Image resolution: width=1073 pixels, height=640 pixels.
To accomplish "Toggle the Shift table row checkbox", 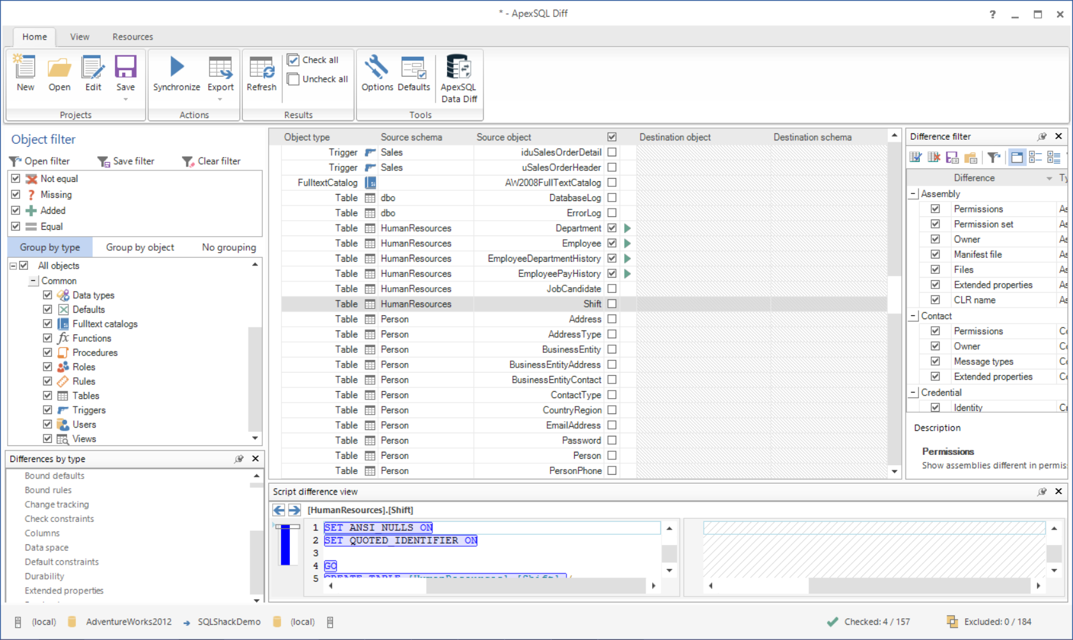I will (x=612, y=304).
